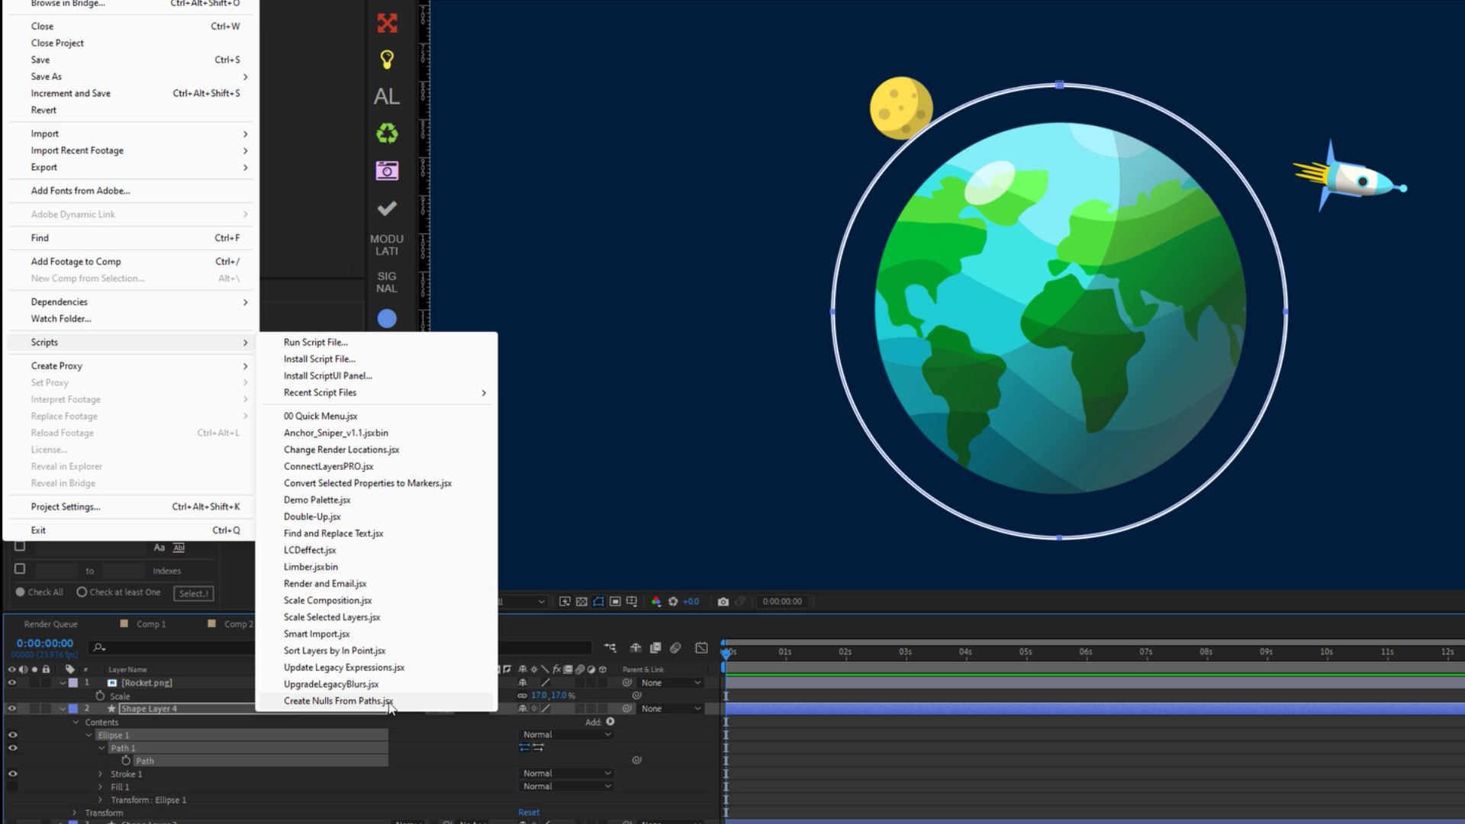Screen dimensions: 1465x824
Task: Collapse the Ellipse 1 group
Action: pos(89,735)
